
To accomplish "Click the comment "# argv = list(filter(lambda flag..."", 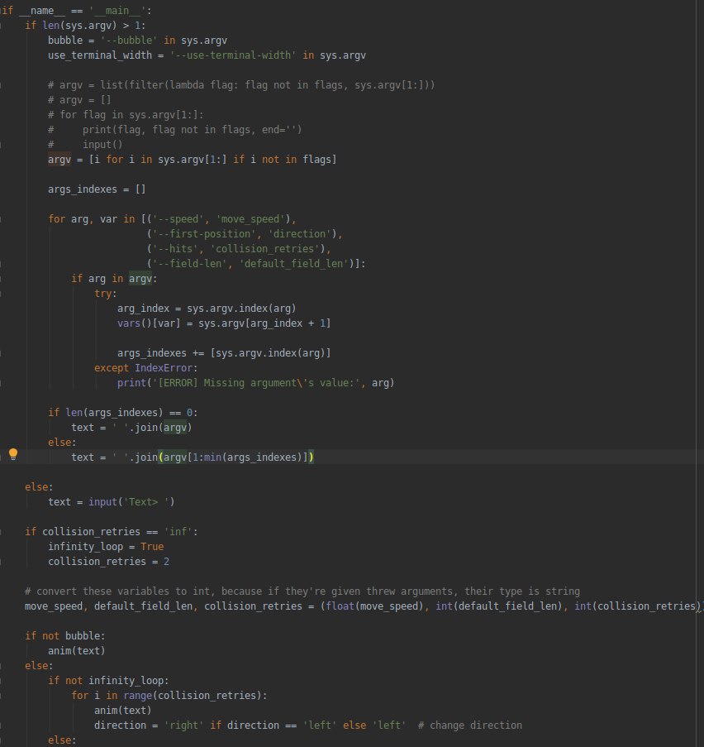I will tap(241, 85).
